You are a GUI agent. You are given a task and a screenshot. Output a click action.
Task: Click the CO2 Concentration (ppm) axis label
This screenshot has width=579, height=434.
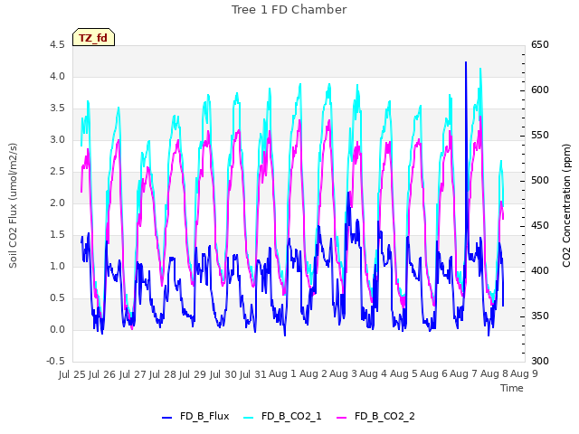pyautogui.click(x=566, y=205)
